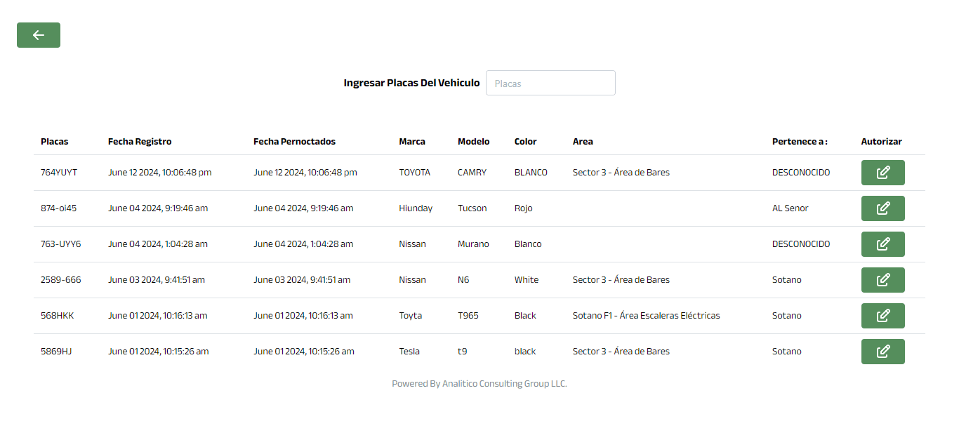Select the Fecha Pernoctados column header
The width and height of the screenshot is (959, 433).
(x=294, y=142)
